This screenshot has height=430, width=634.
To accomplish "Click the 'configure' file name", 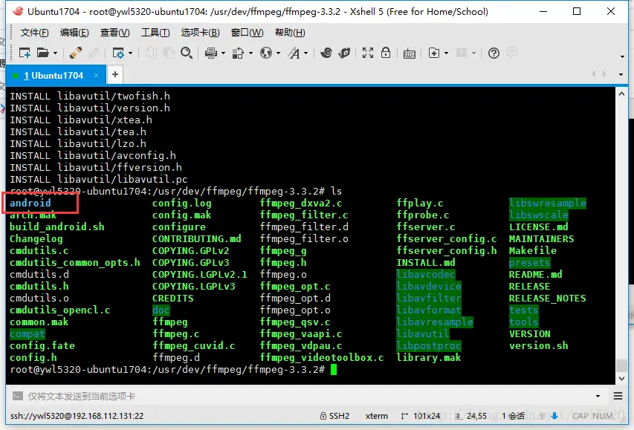I will [x=179, y=227].
